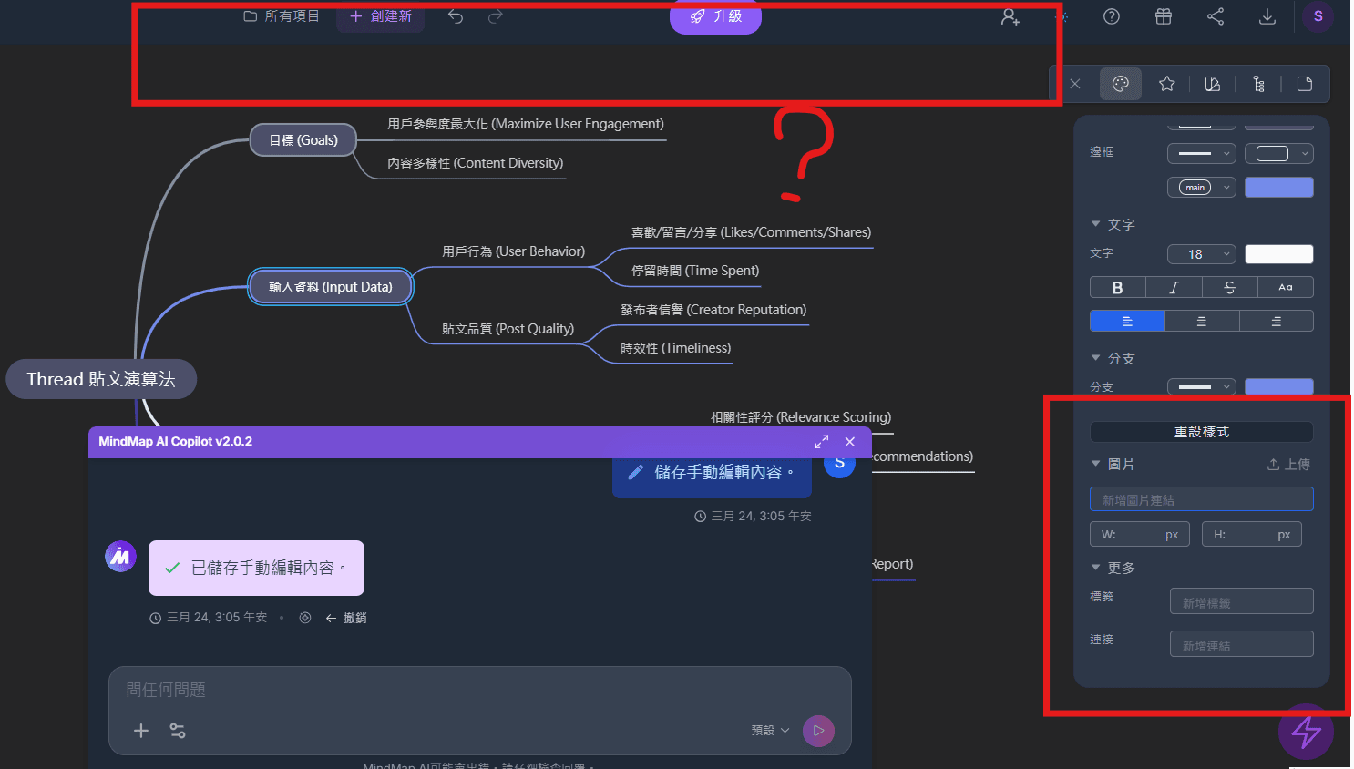Click the 新增圖片連結 image link field
Screen dimensions: 1354x769
pyautogui.click(x=1201, y=498)
